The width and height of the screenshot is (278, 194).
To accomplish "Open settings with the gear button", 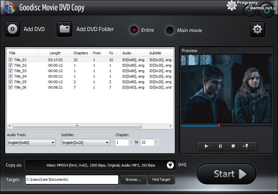I will pyautogui.click(x=257, y=29).
